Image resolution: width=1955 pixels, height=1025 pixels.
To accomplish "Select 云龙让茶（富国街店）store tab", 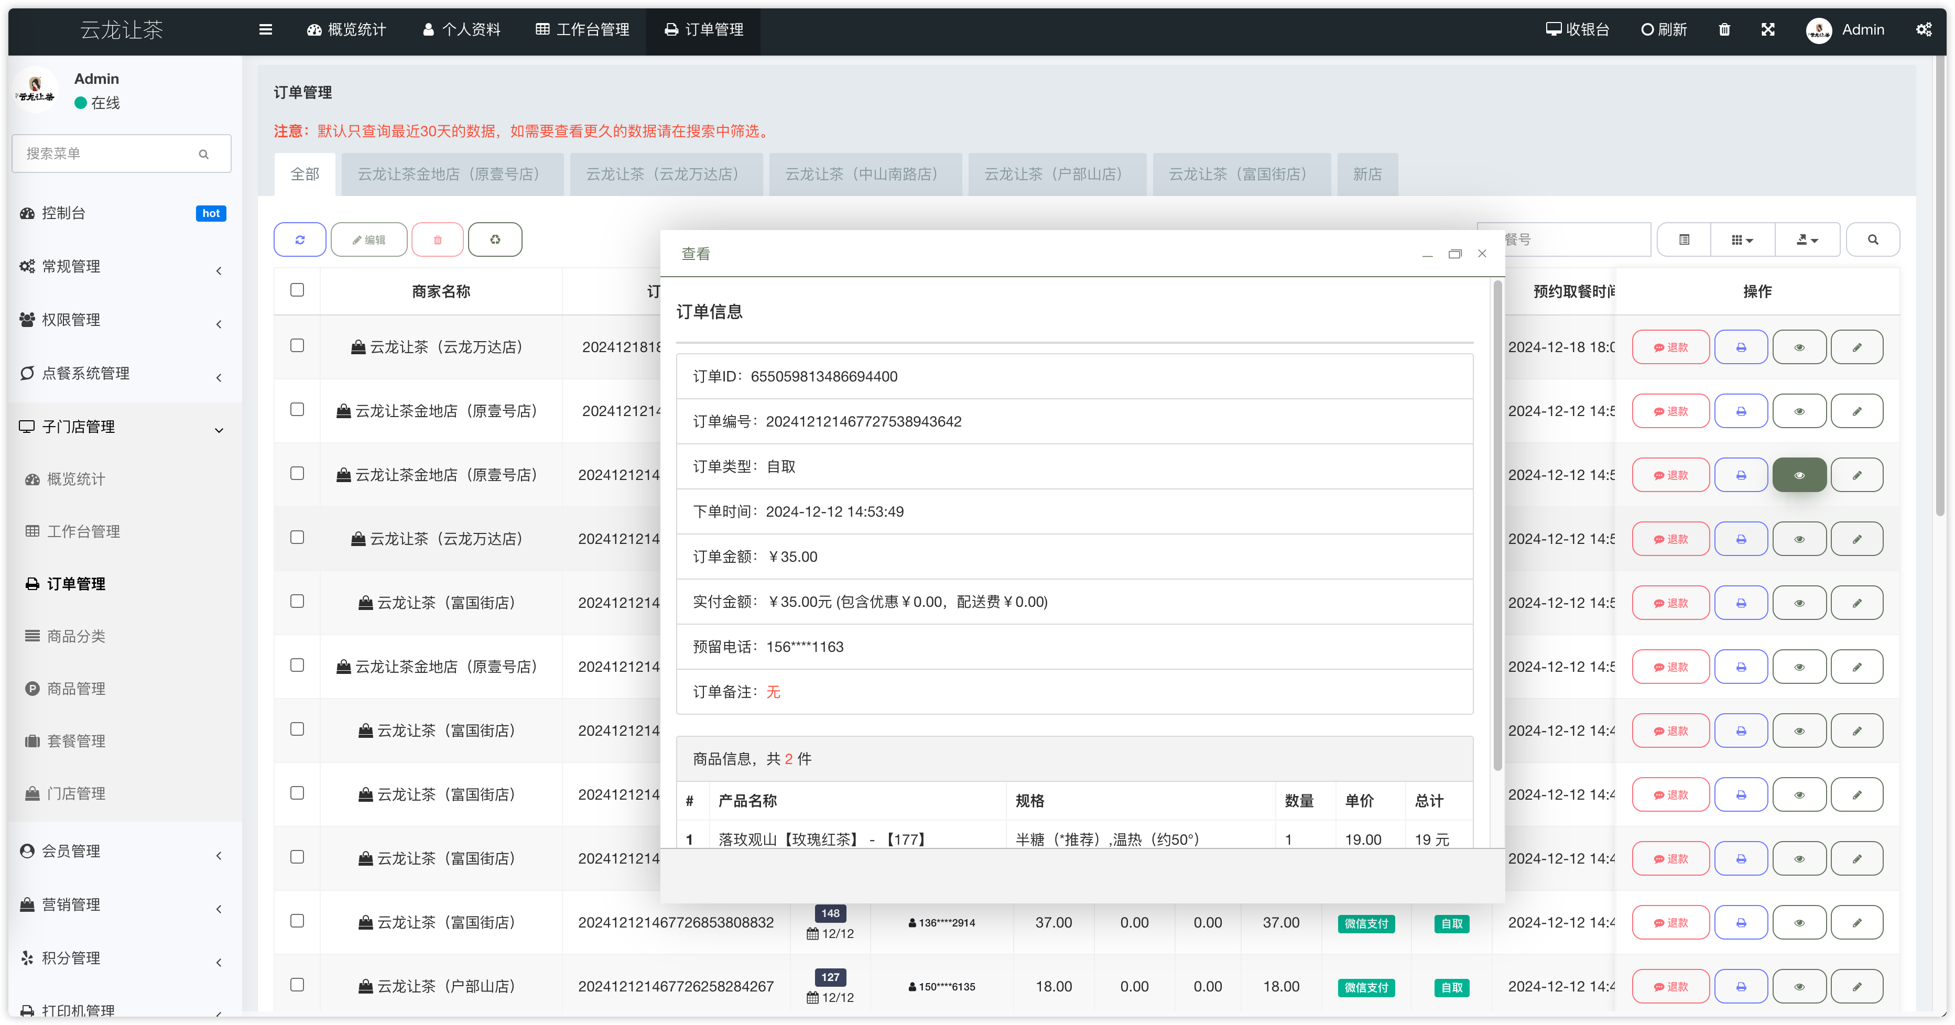I will coord(1242,175).
